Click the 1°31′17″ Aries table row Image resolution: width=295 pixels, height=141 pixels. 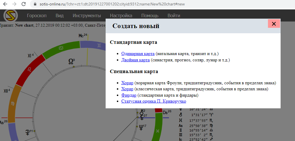(x=196, y=115)
